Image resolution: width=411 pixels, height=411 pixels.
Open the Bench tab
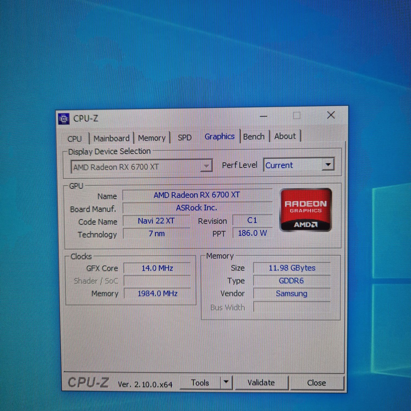coord(254,137)
